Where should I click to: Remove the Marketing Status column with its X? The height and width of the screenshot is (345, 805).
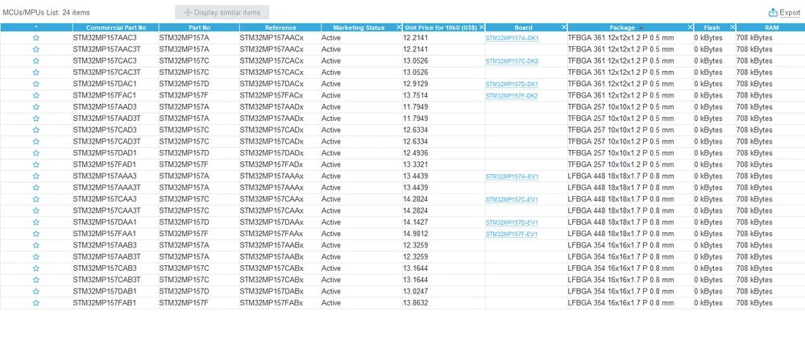(399, 27)
